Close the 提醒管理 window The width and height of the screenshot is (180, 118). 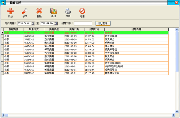pyautogui.click(x=177, y=2)
